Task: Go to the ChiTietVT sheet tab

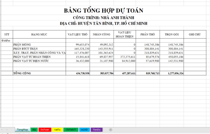Action: coord(71,130)
